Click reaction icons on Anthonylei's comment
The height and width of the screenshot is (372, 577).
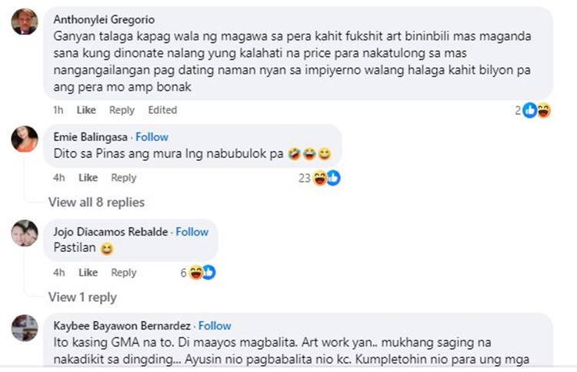point(536,110)
